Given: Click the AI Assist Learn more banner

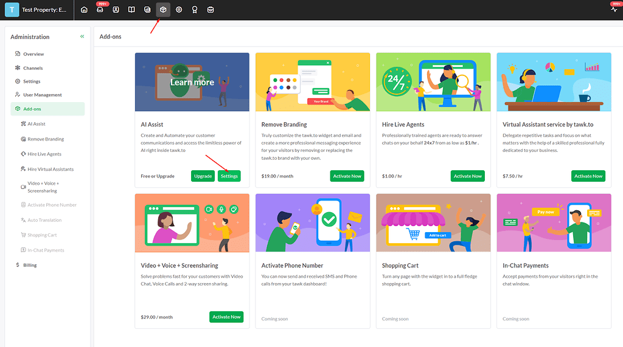Looking at the screenshot, I should coord(192,82).
